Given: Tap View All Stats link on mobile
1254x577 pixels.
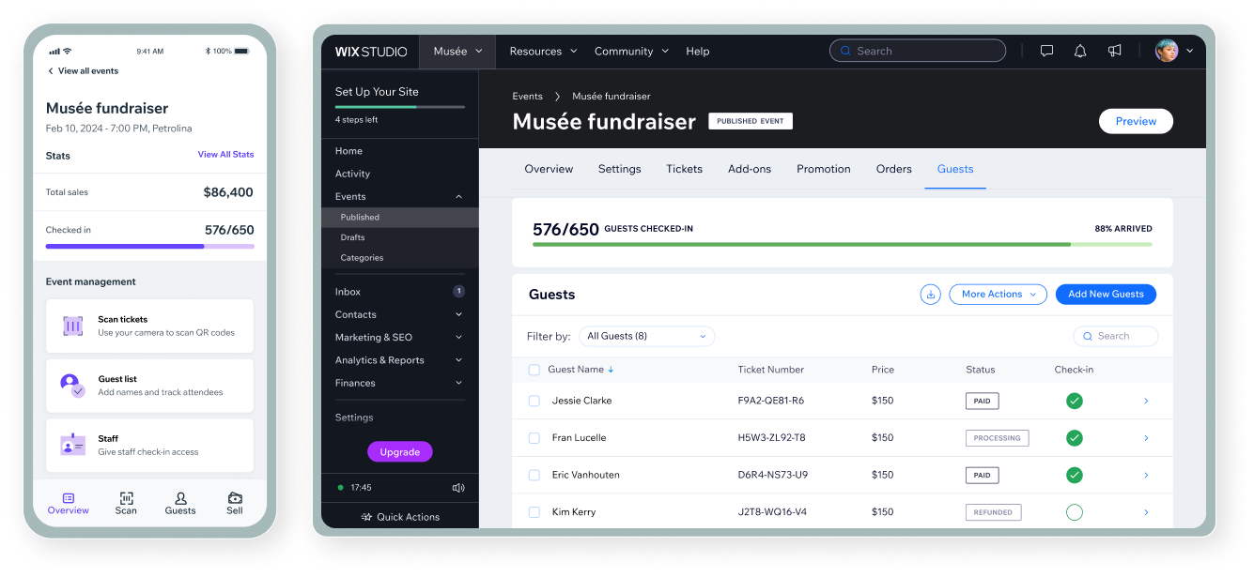Looking at the screenshot, I should tap(225, 155).
